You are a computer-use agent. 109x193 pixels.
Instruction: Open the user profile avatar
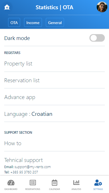click(102, 7)
